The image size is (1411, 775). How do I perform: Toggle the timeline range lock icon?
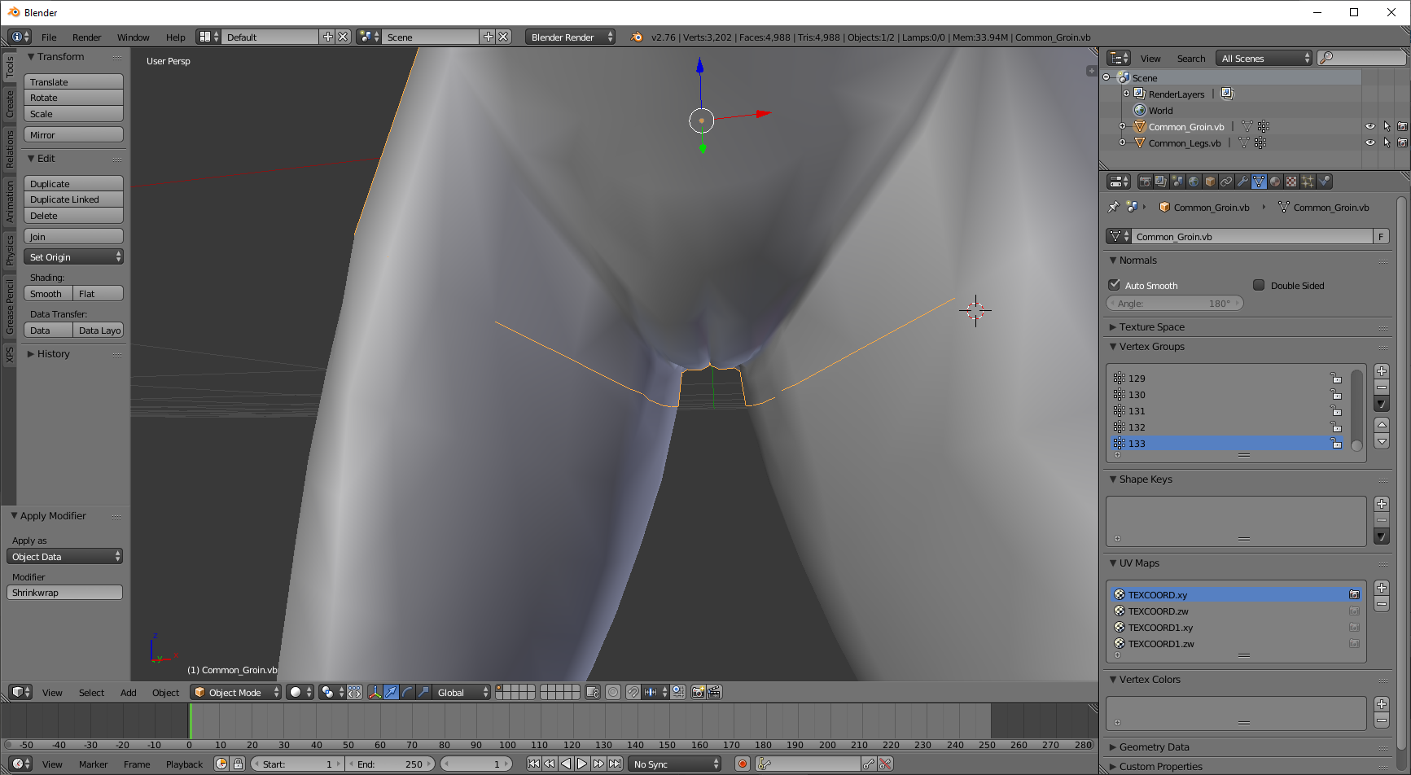click(238, 764)
